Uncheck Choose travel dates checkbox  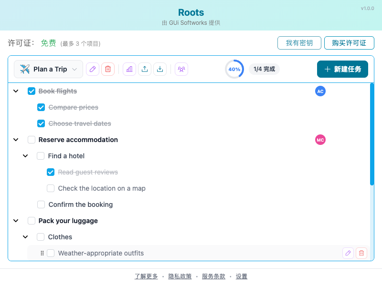[41, 123]
